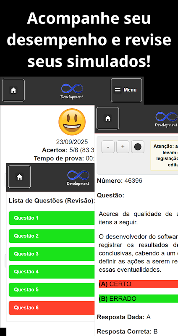Tap the home icon in the question review screen
178x336 pixels.
tap(107, 118)
